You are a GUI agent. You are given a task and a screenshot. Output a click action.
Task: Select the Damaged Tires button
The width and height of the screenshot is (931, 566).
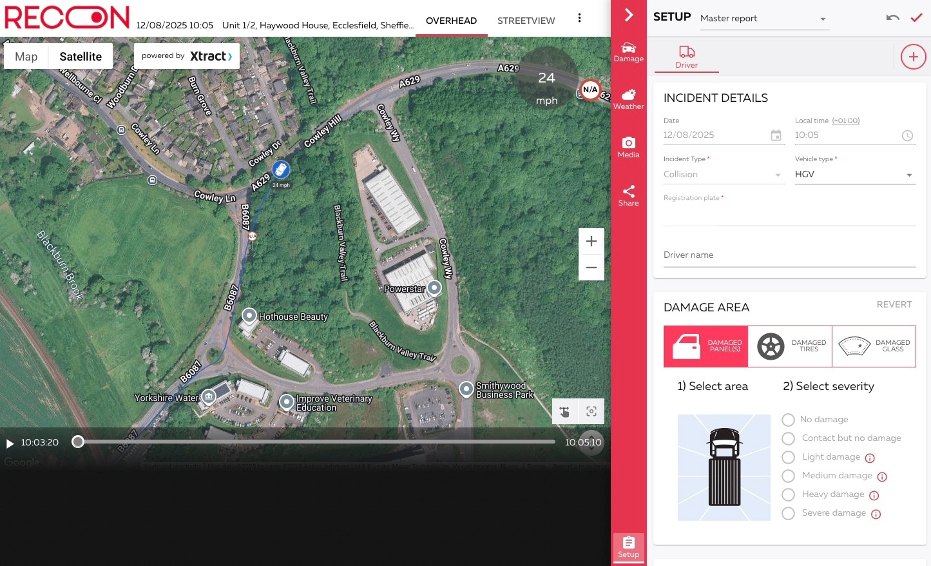(x=790, y=346)
